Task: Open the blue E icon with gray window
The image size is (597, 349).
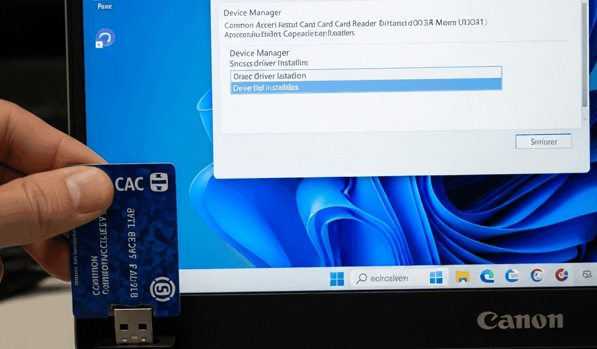Action: click(x=512, y=275)
